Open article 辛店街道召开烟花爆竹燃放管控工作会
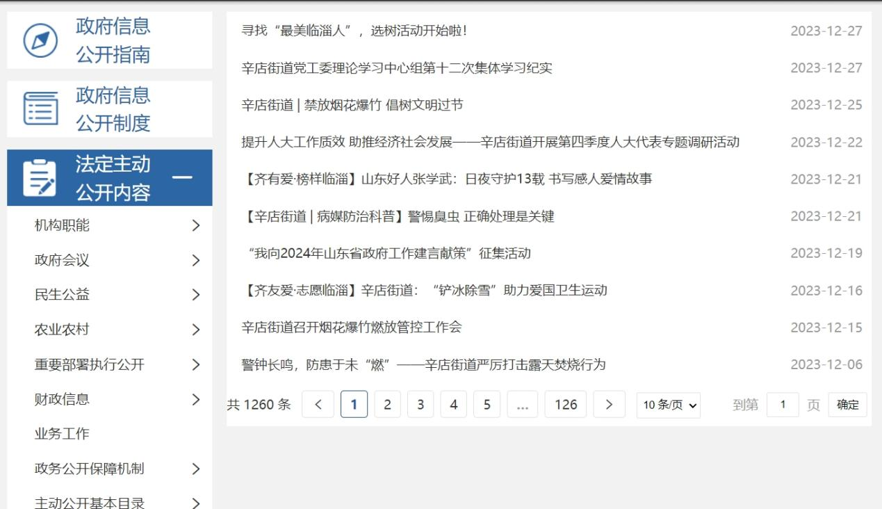Viewport: 882px width, 509px height. tap(352, 328)
